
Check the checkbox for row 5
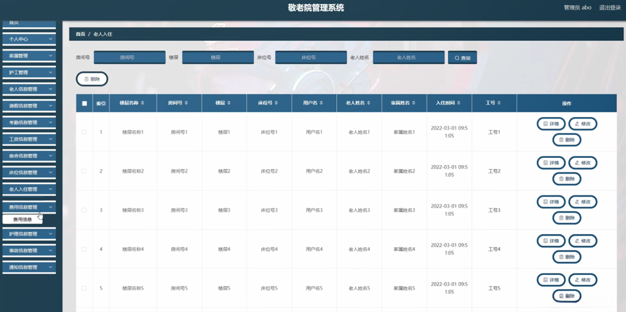click(x=84, y=288)
